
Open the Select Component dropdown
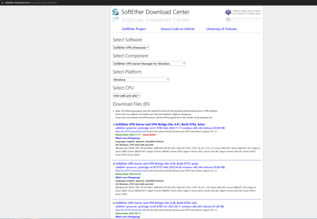[x=149, y=63]
